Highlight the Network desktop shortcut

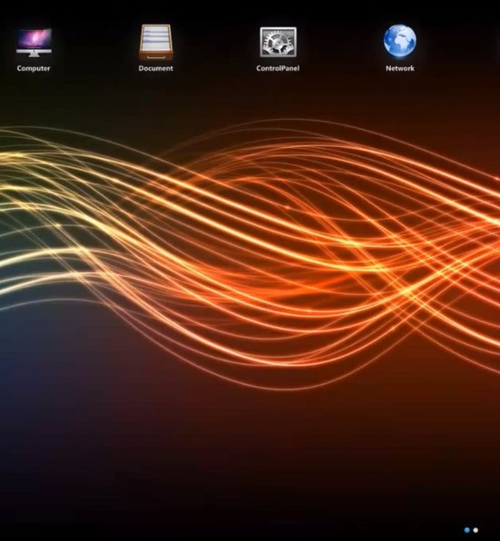[x=399, y=47]
